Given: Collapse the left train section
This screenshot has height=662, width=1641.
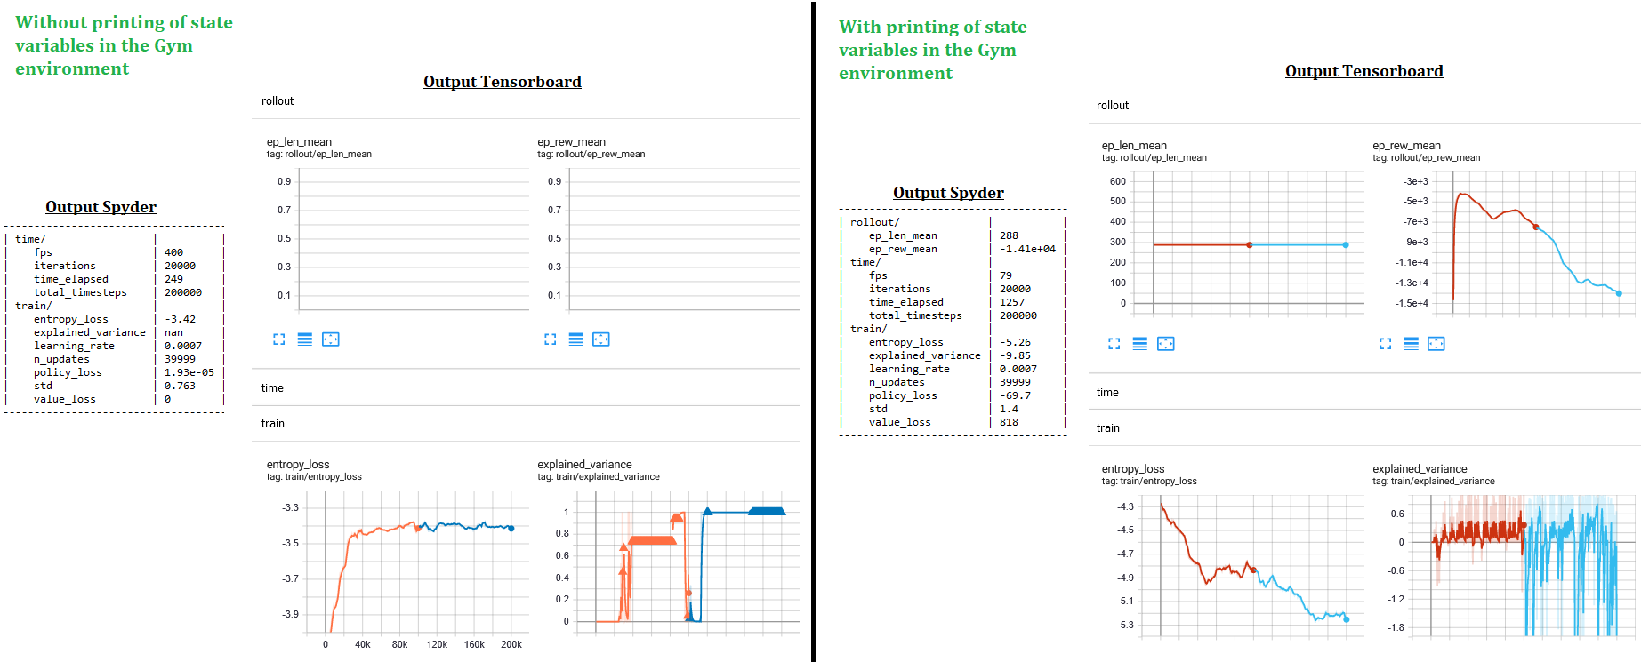Looking at the screenshot, I should 271,423.
